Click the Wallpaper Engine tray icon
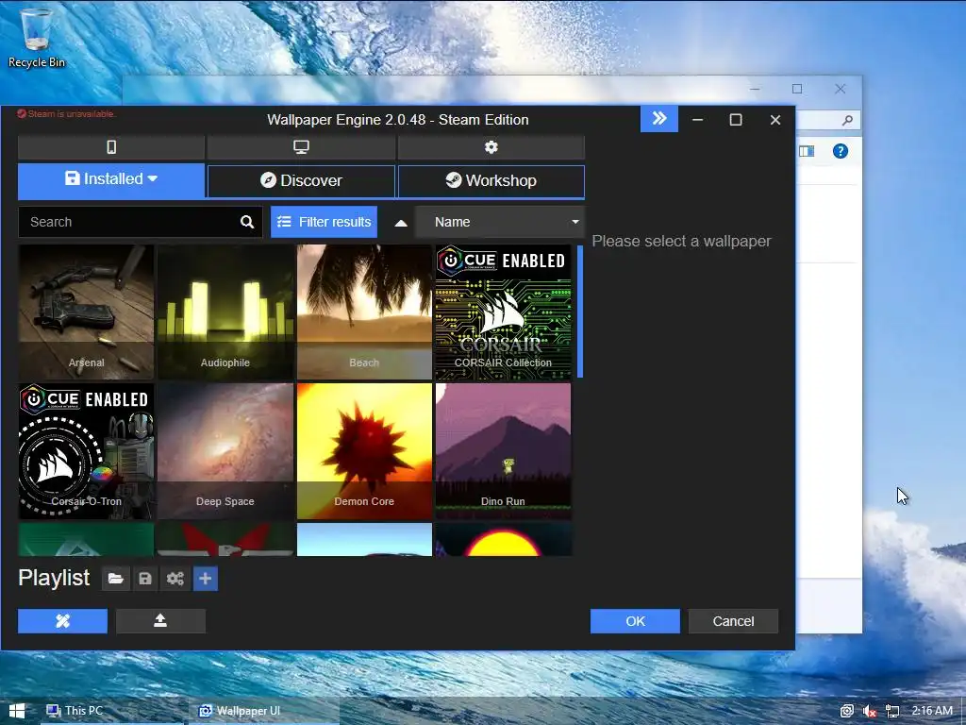Image resolution: width=966 pixels, height=725 pixels. (847, 712)
